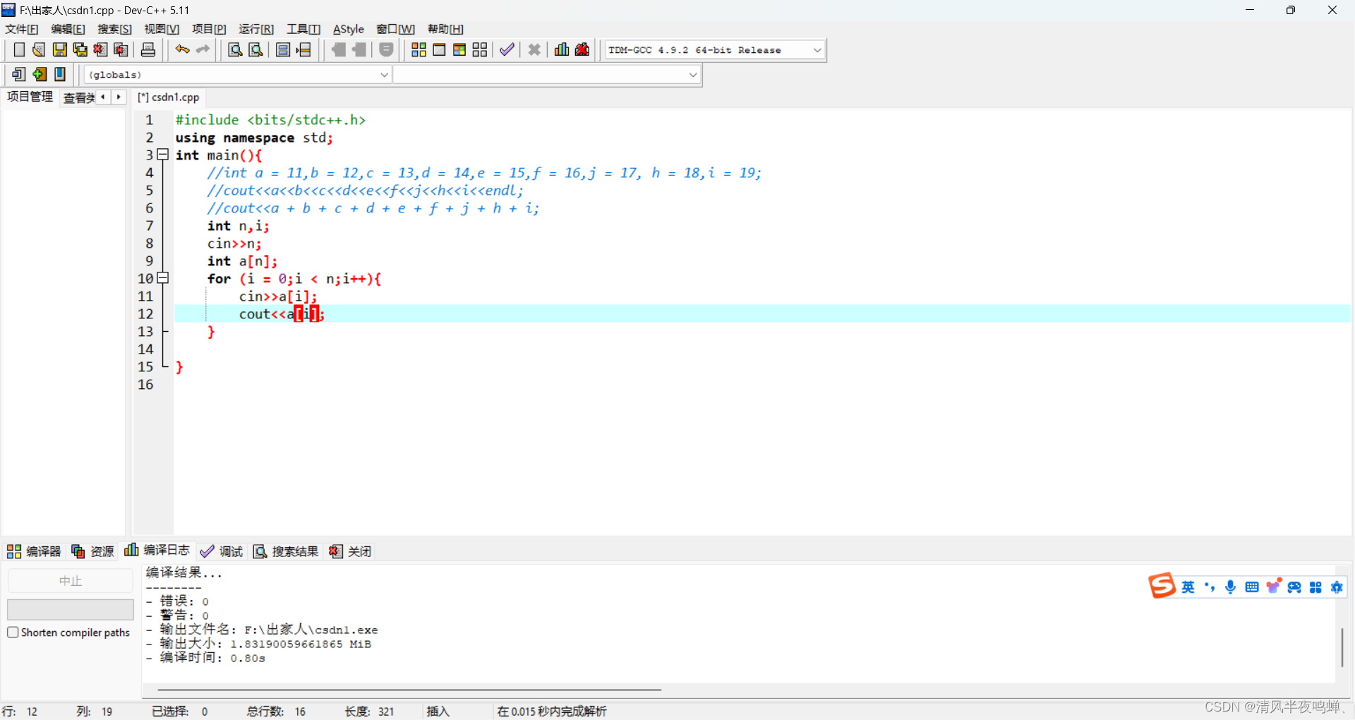The width and height of the screenshot is (1355, 720).
Task: Toggle bookmark icon in second toolbar
Action: (60, 74)
